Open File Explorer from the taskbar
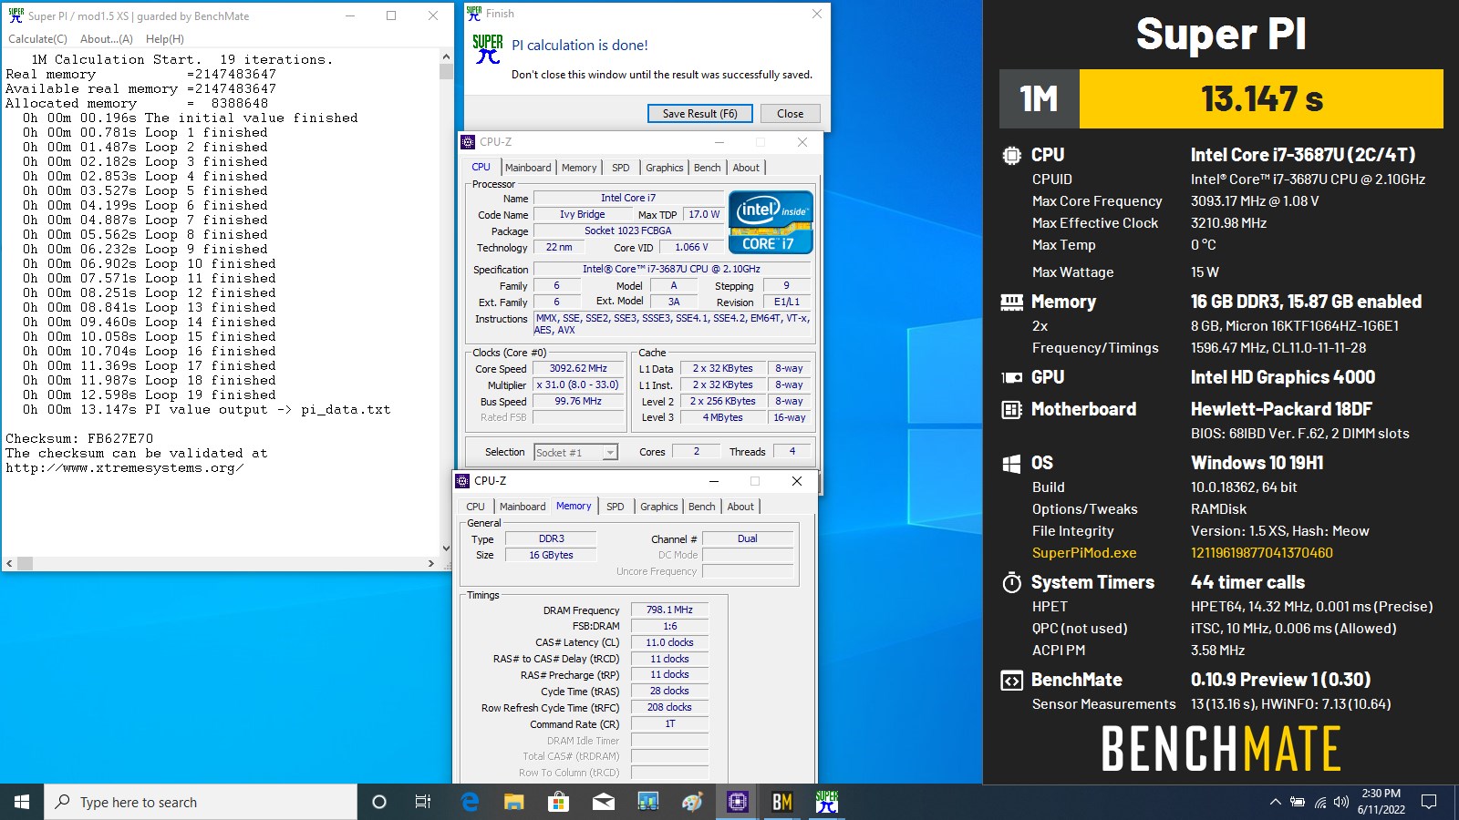This screenshot has height=820, width=1459. coord(514,802)
